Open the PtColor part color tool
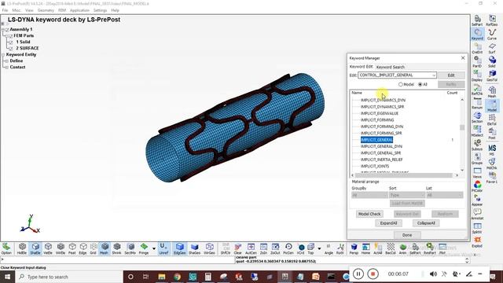503x283 pixels. 477,186
